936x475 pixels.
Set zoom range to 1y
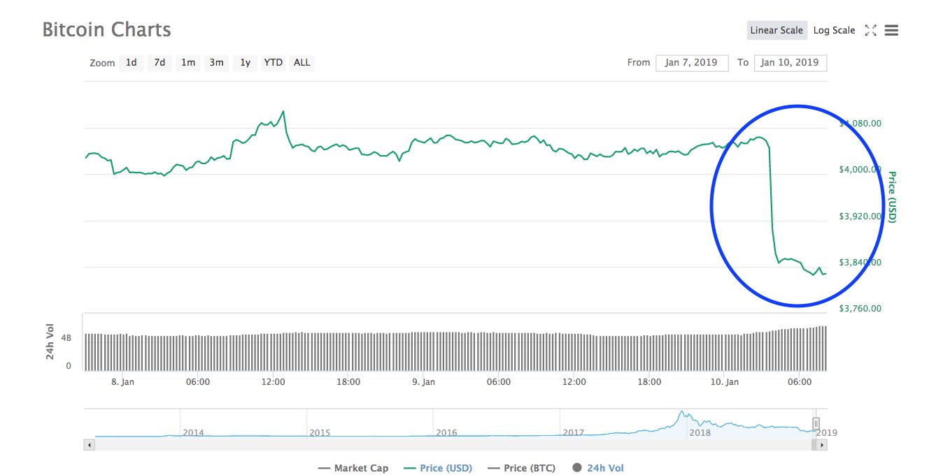(246, 63)
